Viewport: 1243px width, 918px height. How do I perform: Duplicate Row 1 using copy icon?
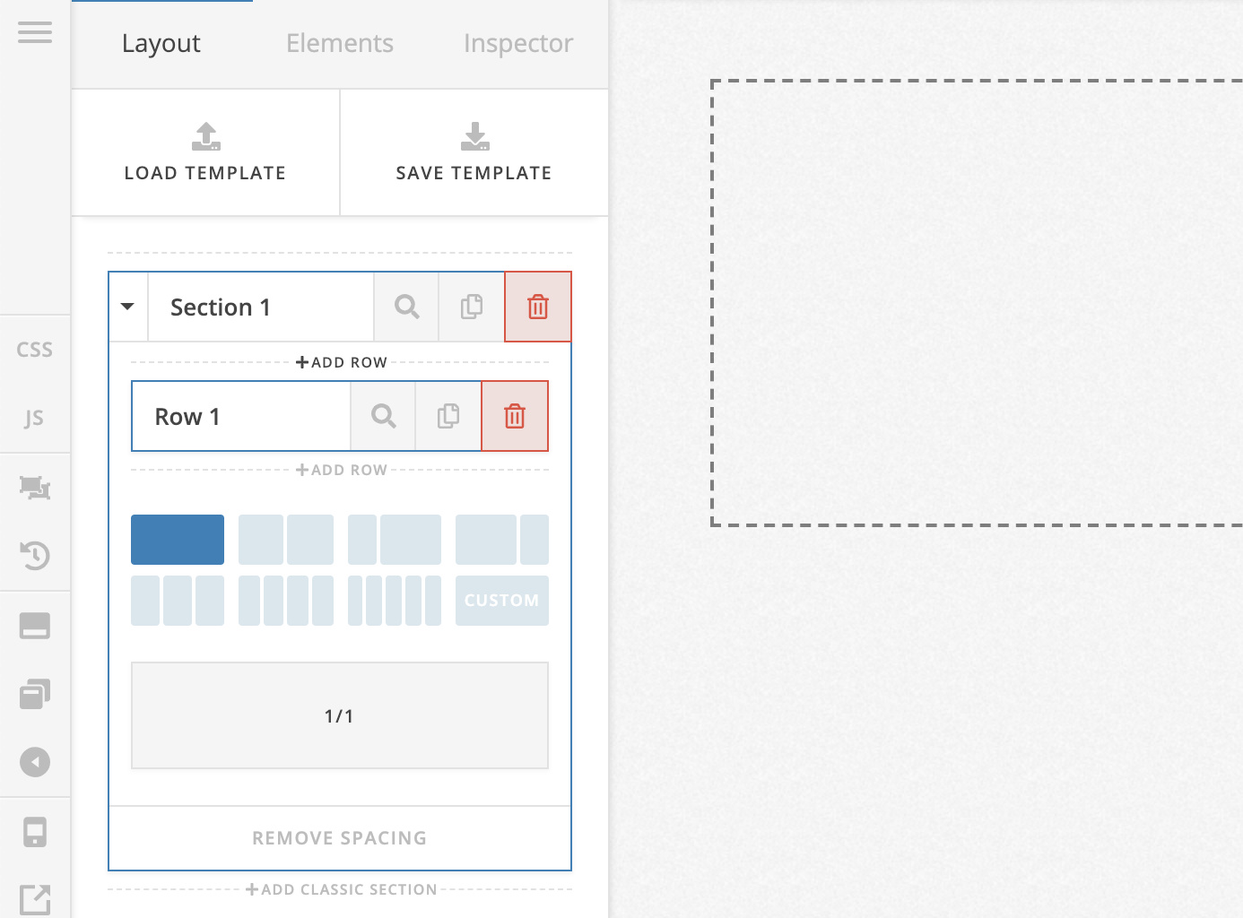(448, 416)
